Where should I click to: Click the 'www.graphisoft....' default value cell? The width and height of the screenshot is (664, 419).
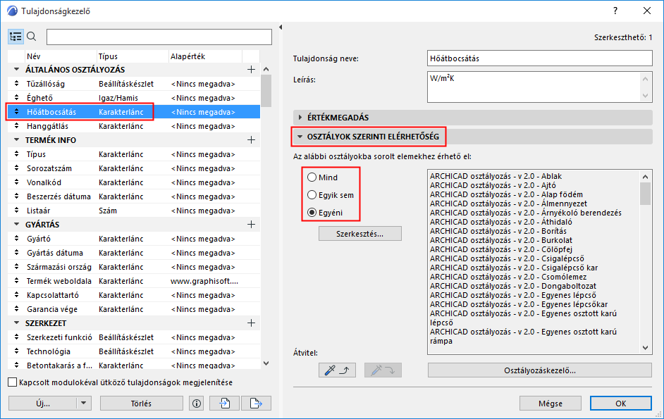204,280
